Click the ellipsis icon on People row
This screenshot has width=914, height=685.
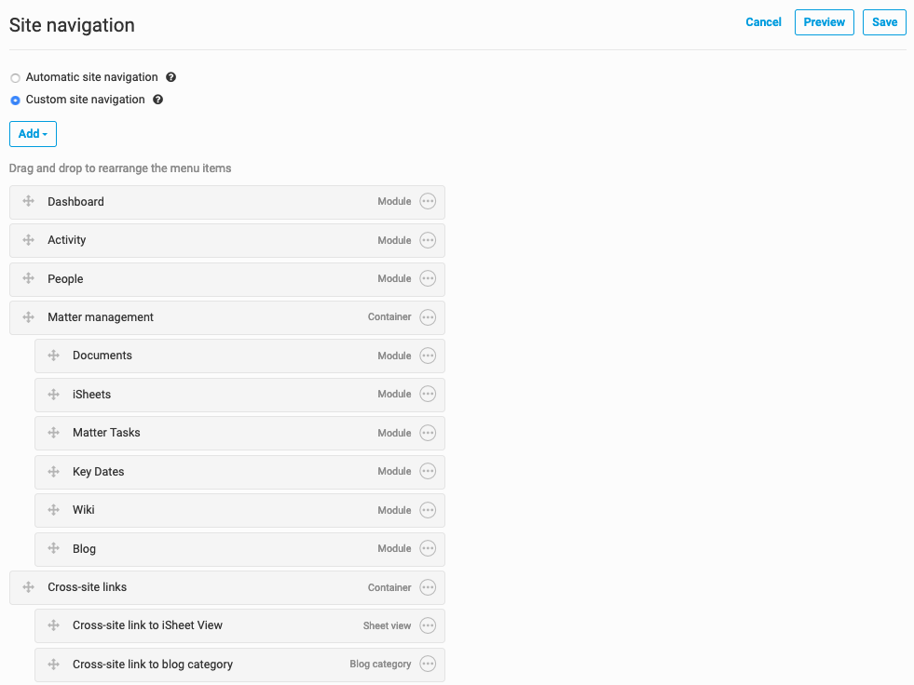pos(428,278)
